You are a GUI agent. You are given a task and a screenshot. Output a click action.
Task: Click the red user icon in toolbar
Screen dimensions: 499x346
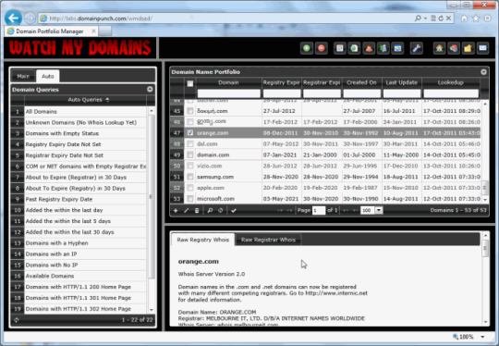pyautogui.click(x=369, y=48)
